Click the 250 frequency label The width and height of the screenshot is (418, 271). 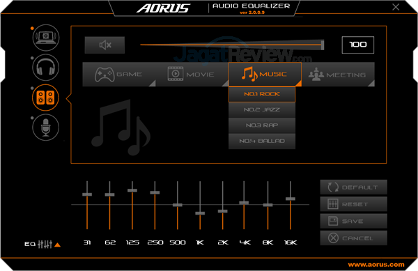[155, 242]
